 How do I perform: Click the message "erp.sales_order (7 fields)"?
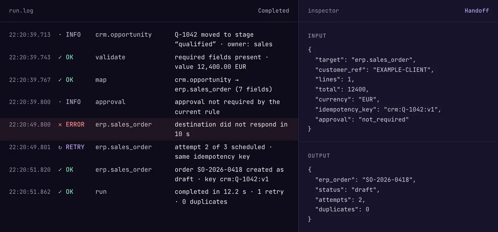(x=223, y=89)
